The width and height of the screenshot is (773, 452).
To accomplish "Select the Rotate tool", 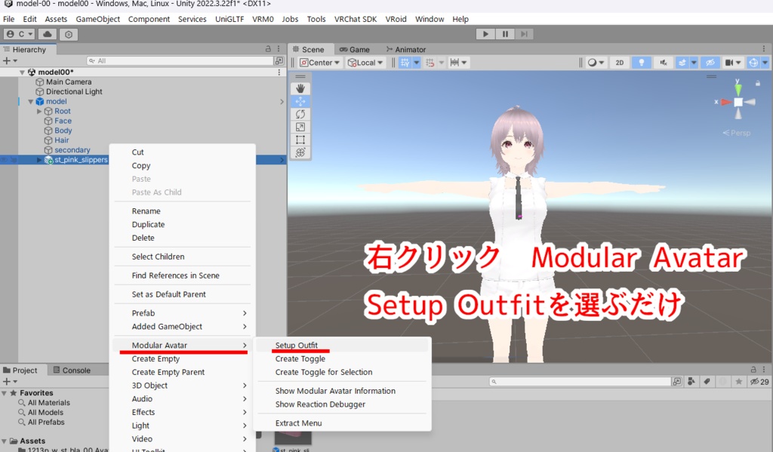I will click(x=300, y=114).
